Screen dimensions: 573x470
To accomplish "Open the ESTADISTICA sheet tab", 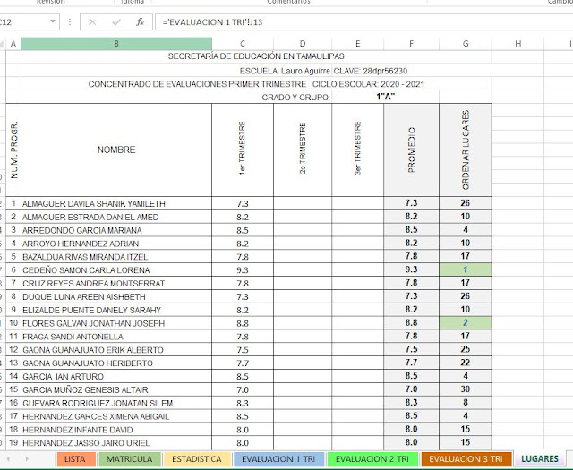I will click(x=197, y=459).
